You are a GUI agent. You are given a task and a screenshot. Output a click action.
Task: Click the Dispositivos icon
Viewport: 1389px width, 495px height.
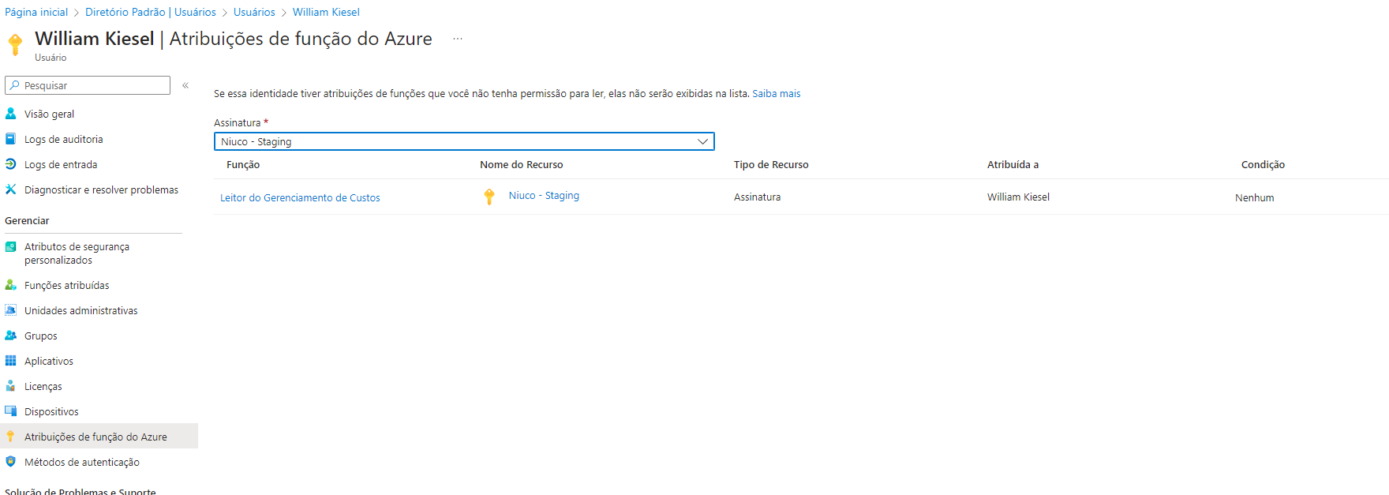coord(10,411)
